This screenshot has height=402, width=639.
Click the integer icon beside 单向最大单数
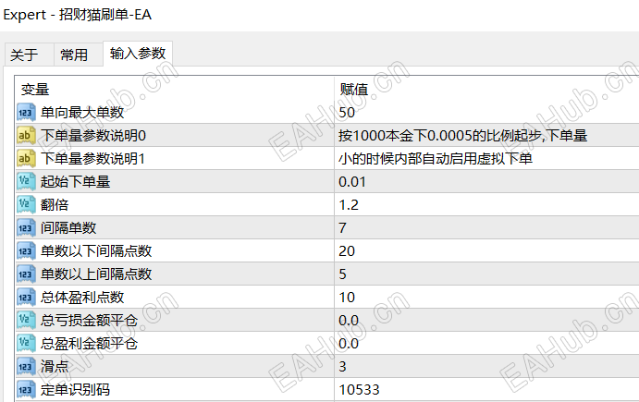pyautogui.click(x=26, y=113)
